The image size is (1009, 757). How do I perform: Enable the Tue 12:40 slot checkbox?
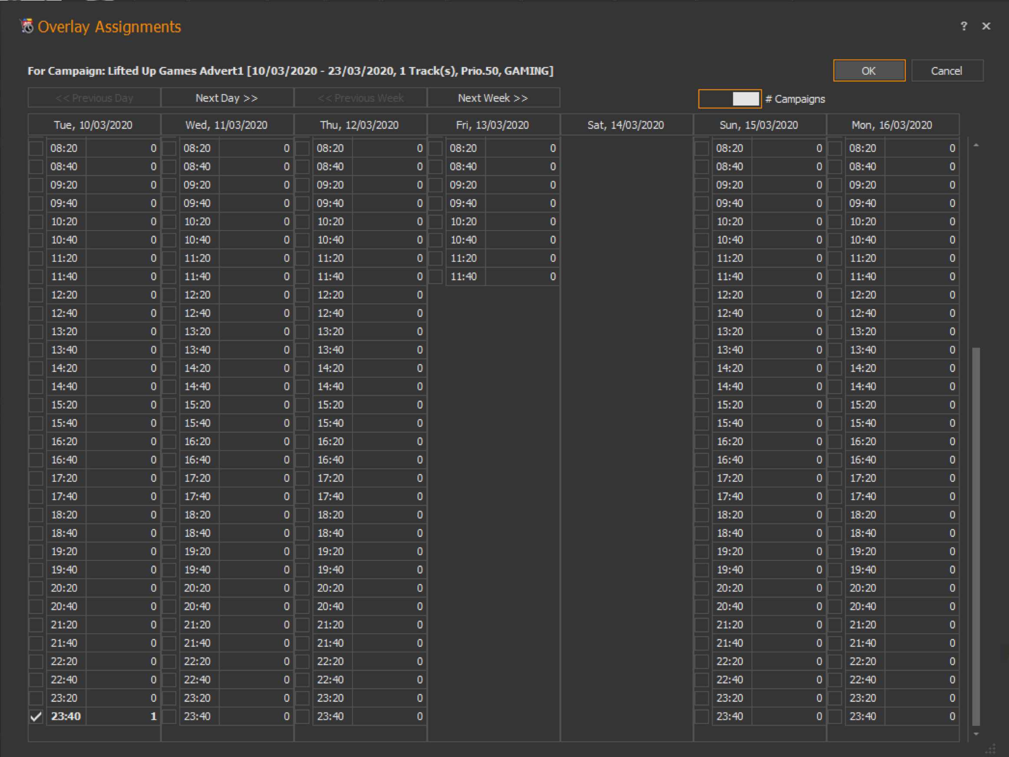click(36, 313)
